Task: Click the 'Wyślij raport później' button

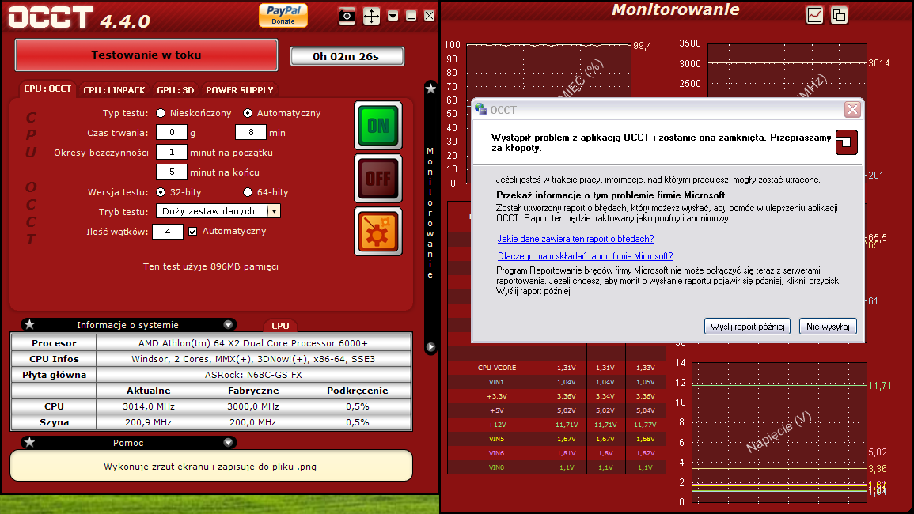Action: [747, 327]
